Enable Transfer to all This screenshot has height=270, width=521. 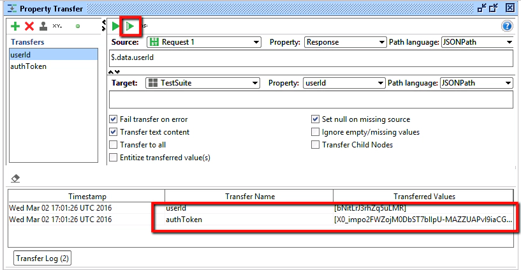[x=114, y=145]
